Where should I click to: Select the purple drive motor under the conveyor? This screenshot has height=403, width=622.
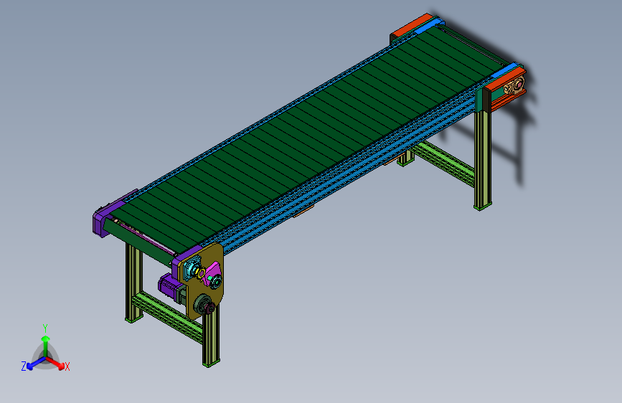click(x=170, y=287)
